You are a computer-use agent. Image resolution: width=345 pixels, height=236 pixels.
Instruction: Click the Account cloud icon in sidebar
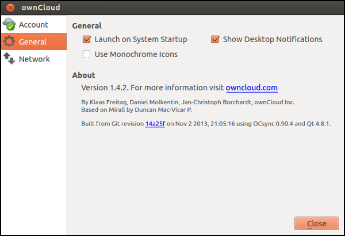tap(9, 25)
